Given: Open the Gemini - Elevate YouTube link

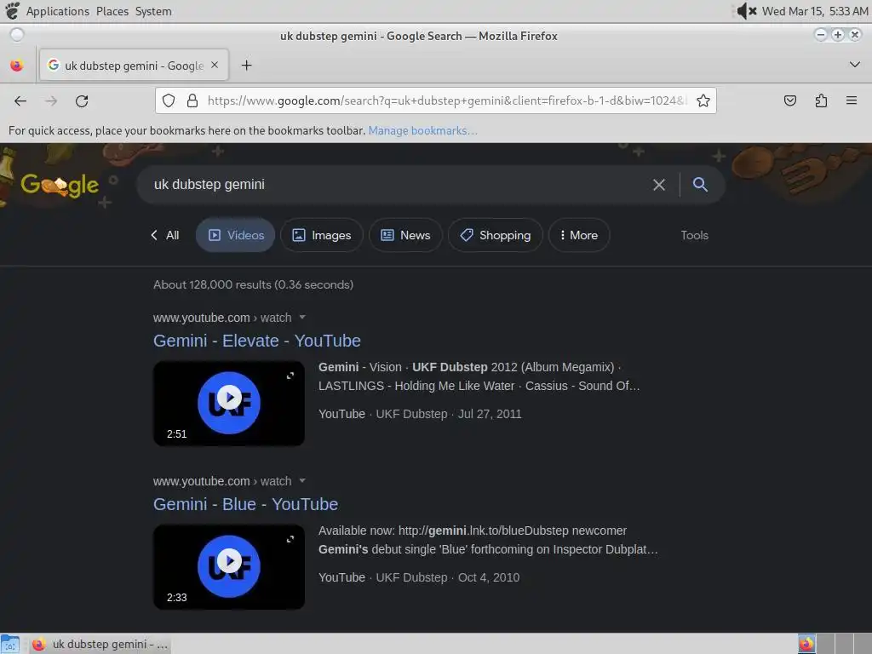Looking at the screenshot, I should pos(257,341).
